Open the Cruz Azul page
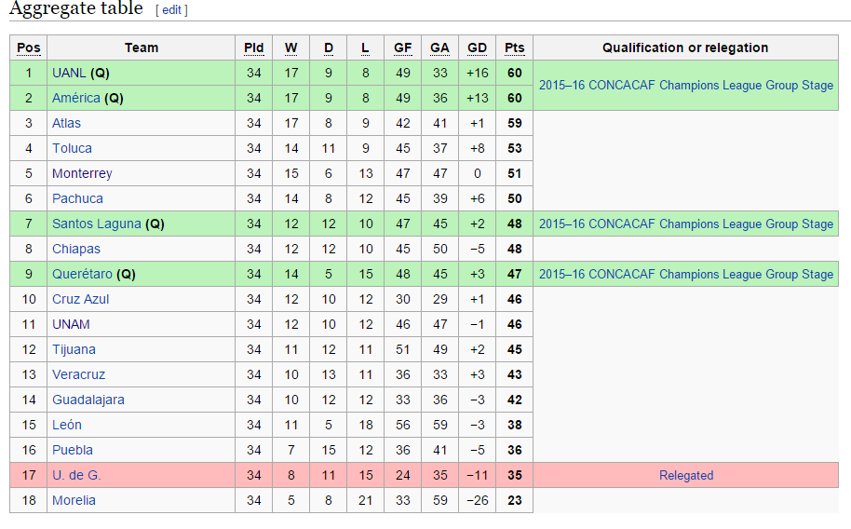 pos(80,299)
